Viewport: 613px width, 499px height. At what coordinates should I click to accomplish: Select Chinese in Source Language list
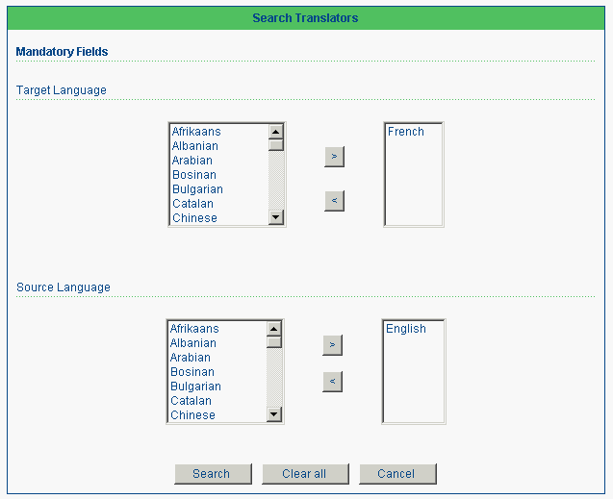click(192, 415)
